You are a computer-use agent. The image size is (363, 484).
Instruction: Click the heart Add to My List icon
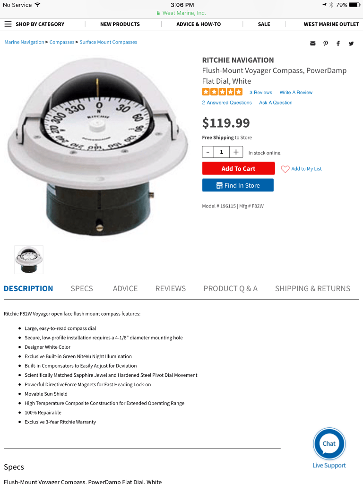click(285, 169)
